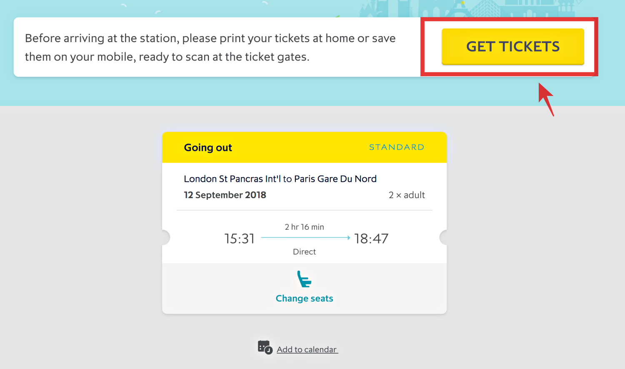Click the left ticket notch cutout
The width and height of the screenshot is (625, 369).
(166, 237)
